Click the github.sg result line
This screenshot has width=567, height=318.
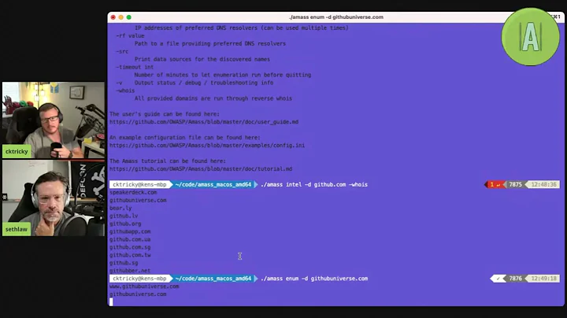124,263
